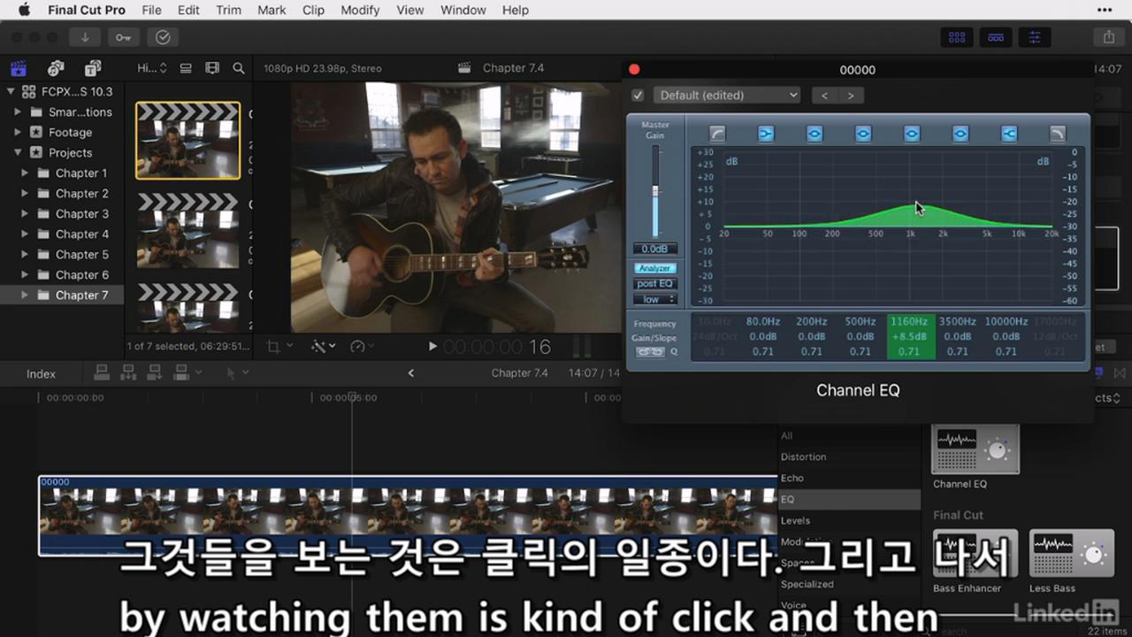Open the Window menu
Viewport: 1132px width, 637px height.
[463, 10]
